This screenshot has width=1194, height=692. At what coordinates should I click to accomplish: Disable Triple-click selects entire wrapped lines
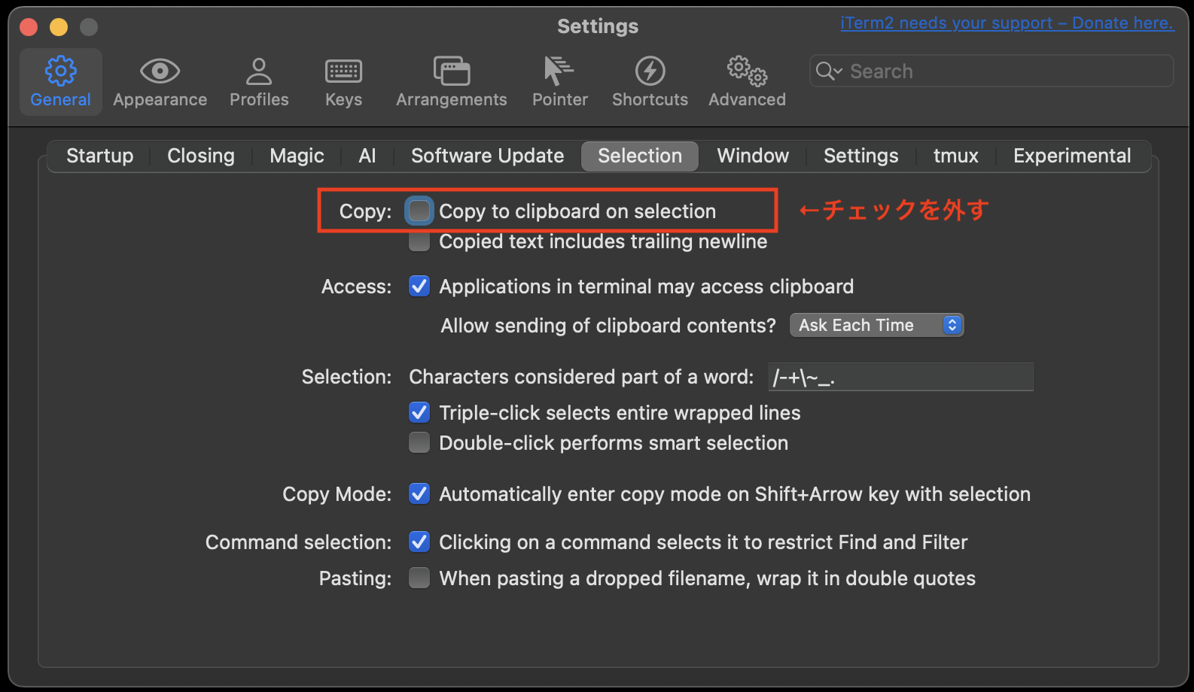point(419,413)
